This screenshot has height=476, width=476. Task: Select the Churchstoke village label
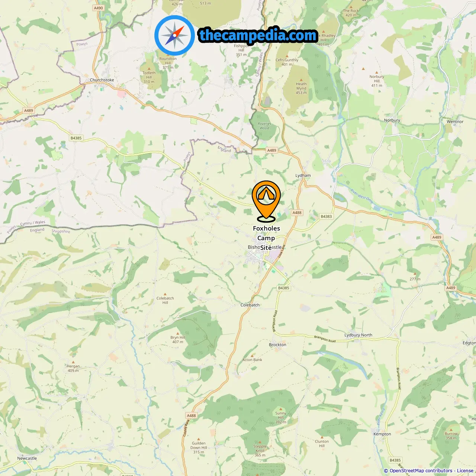(102, 80)
